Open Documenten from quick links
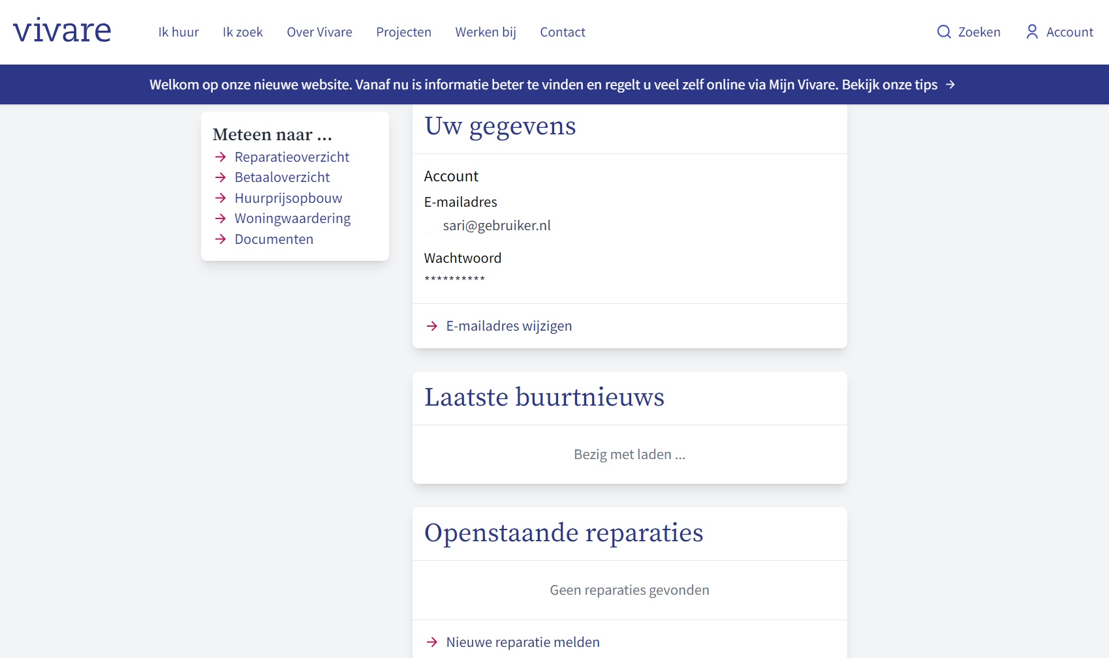The image size is (1109, 658). [273, 239]
